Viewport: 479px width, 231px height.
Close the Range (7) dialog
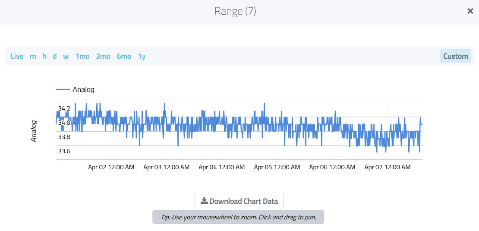point(470,11)
